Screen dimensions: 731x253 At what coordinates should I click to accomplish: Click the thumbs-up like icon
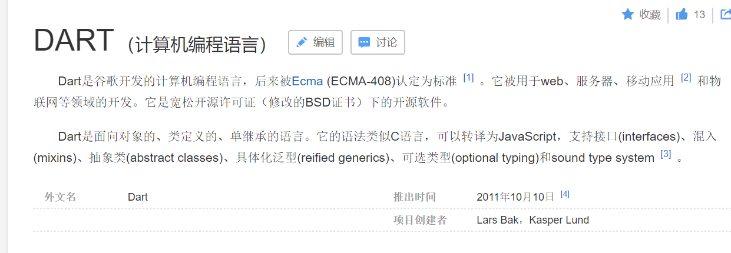[682, 14]
